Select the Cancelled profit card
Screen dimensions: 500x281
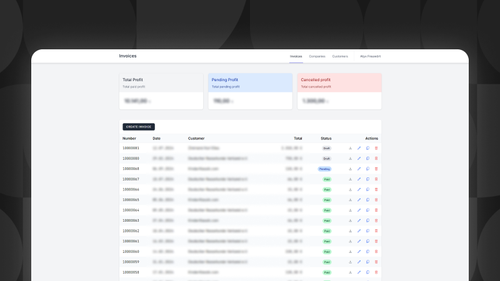339,91
